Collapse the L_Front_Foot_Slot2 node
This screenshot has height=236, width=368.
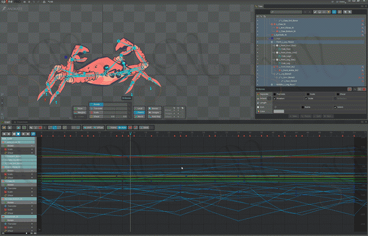(x=274, y=45)
